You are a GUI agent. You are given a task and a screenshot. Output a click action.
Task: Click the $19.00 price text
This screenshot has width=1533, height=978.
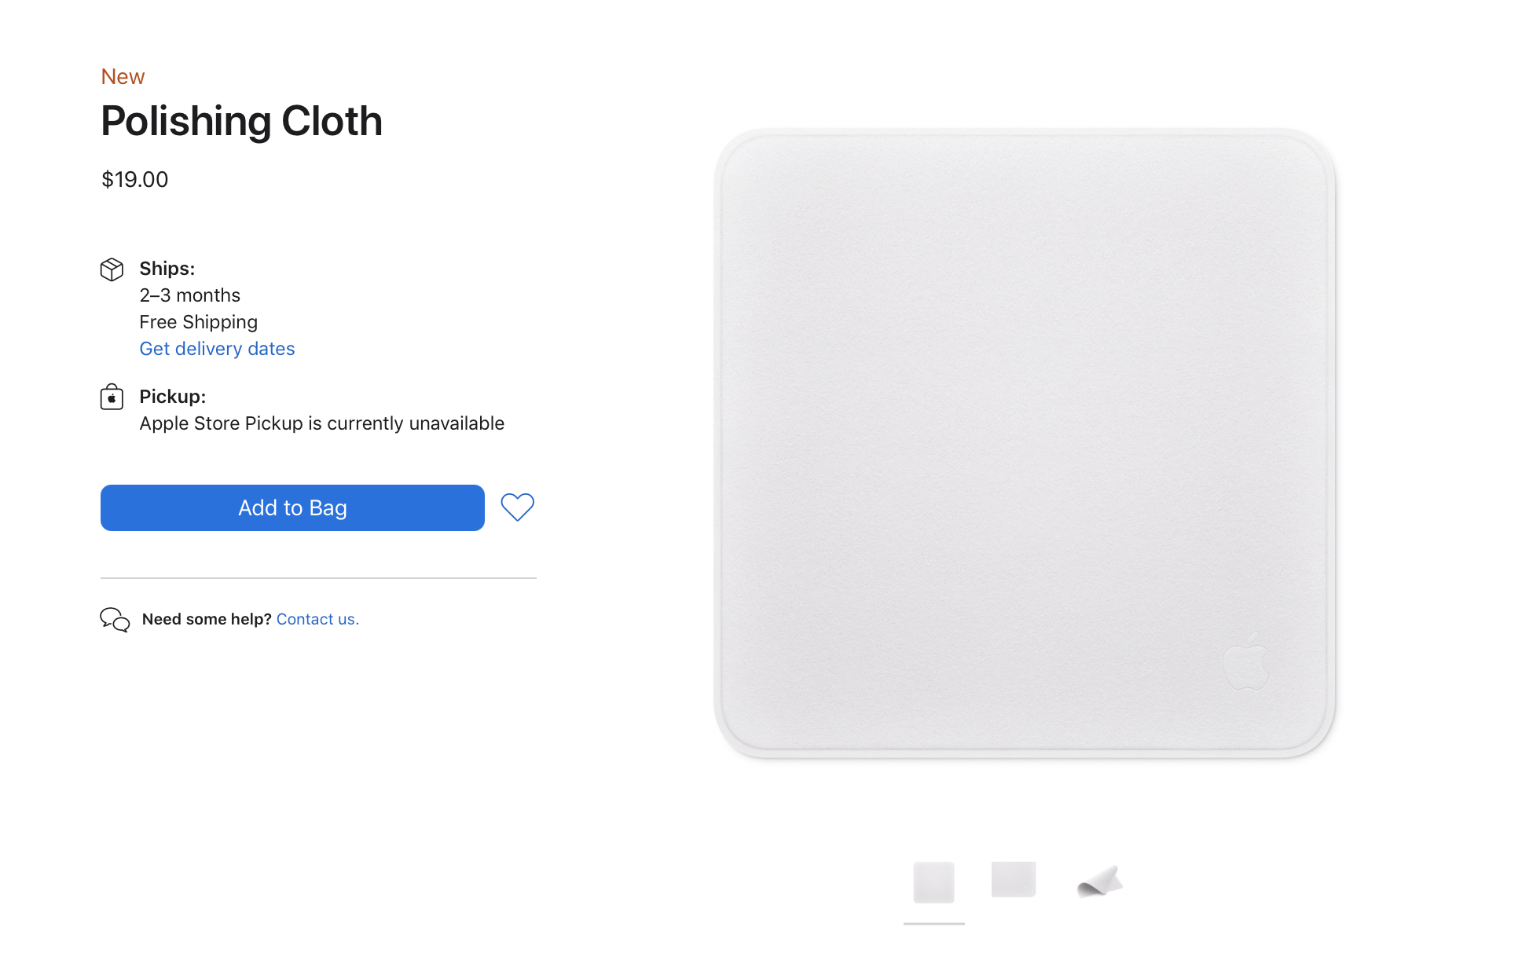134,180
